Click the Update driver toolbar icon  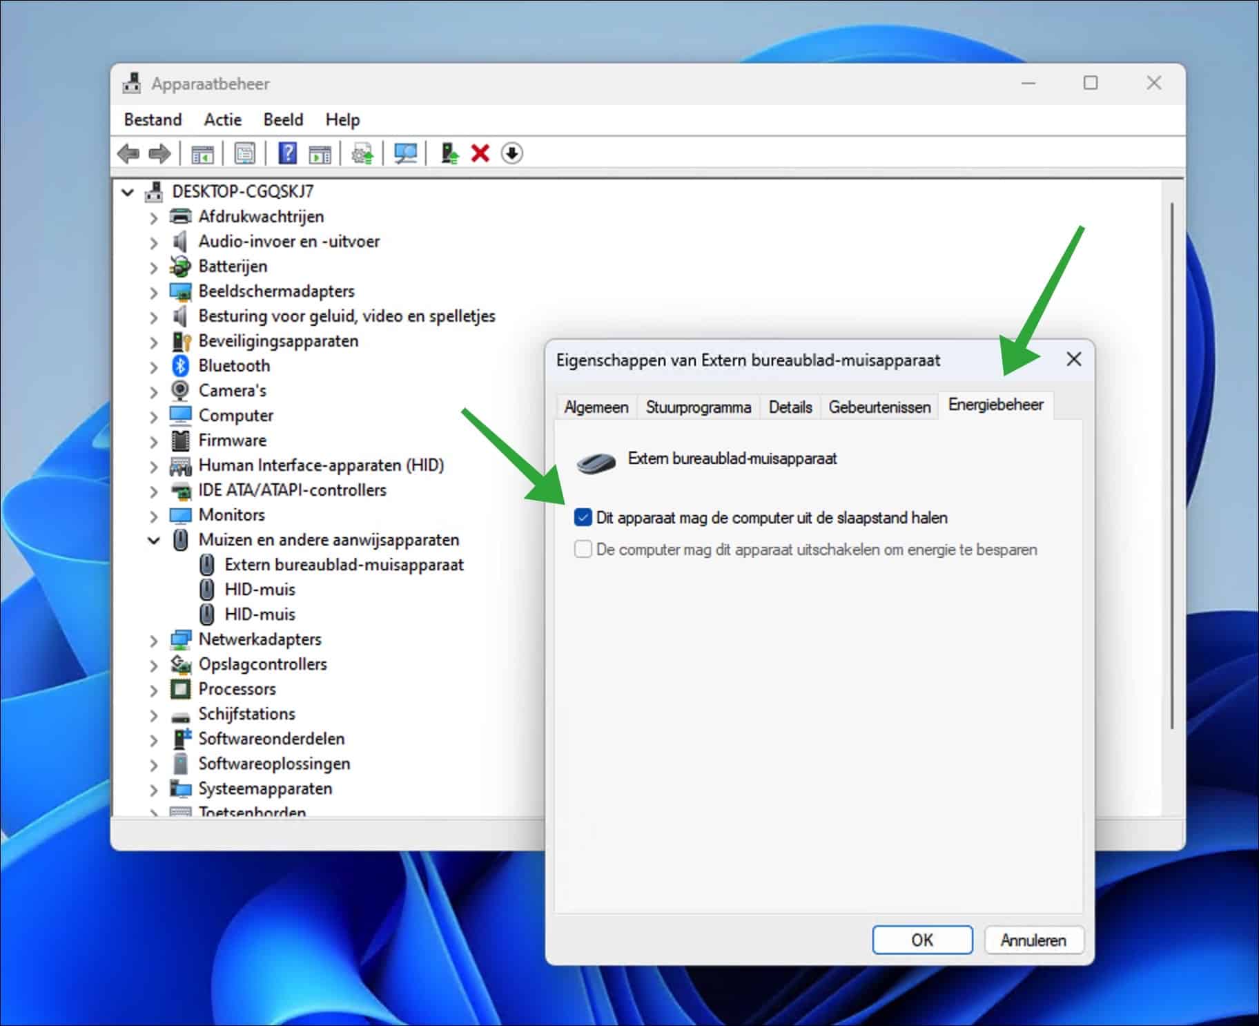click(362, 153)
